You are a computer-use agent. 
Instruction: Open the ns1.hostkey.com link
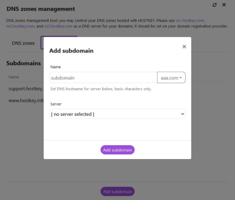tap(190, 20)
